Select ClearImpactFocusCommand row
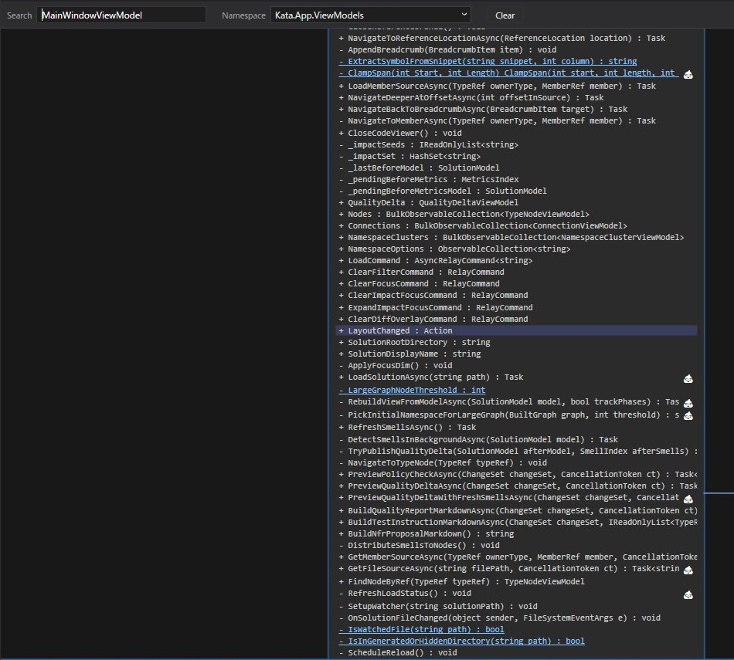Screen dimensions: 734x660 click(433, 296)
